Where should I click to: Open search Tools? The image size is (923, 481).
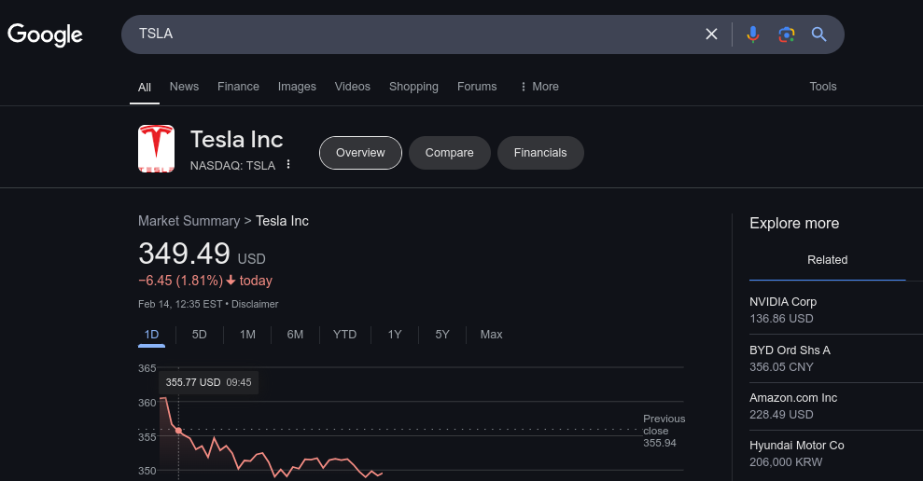pyautogui.click(x=823, y=87)
